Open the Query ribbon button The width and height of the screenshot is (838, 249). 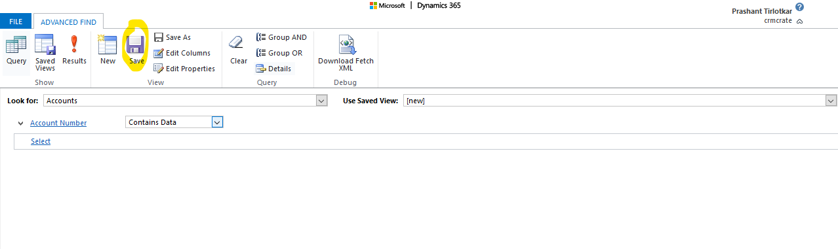pos(16,51)
